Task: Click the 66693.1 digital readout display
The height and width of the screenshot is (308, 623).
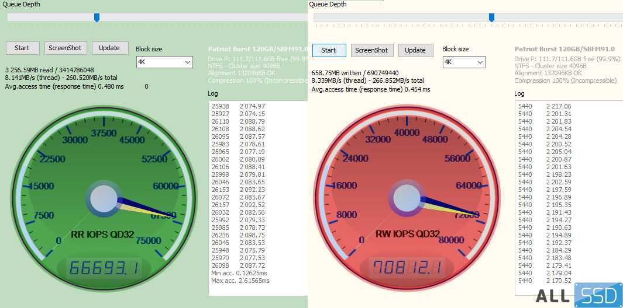Action: click(x=104, y=268)
